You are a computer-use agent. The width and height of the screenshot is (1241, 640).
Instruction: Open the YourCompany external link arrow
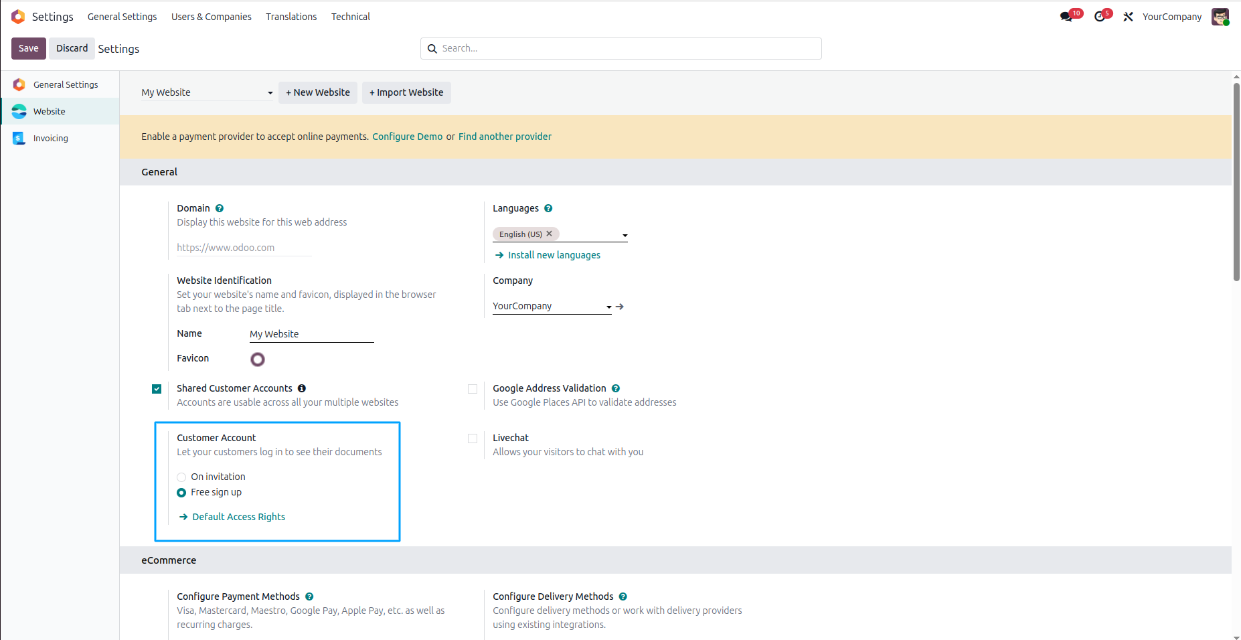point(620,307)
